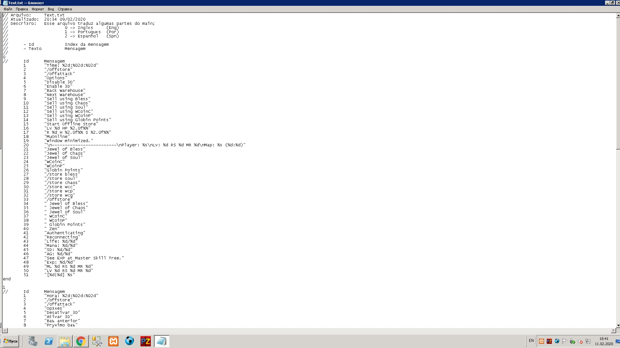
Task: Open Windows Explorer taskbar icon
Action: tap(65, 341)
